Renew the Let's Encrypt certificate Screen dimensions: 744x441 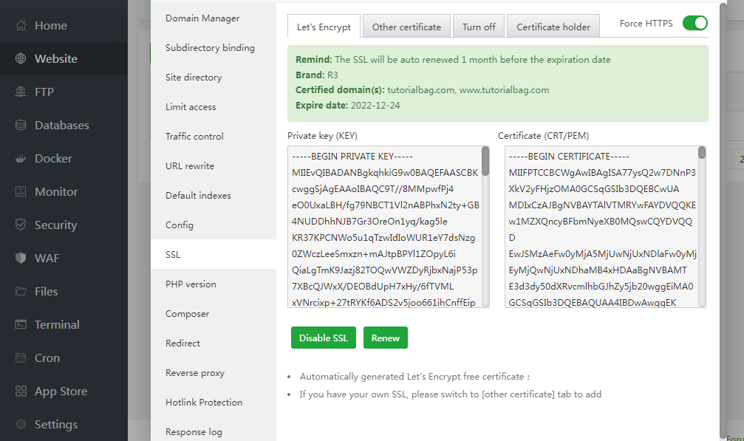[385, 338]
